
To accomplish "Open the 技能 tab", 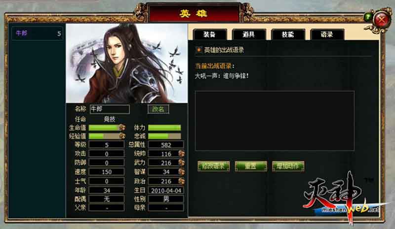I will (x=288, y=34).
